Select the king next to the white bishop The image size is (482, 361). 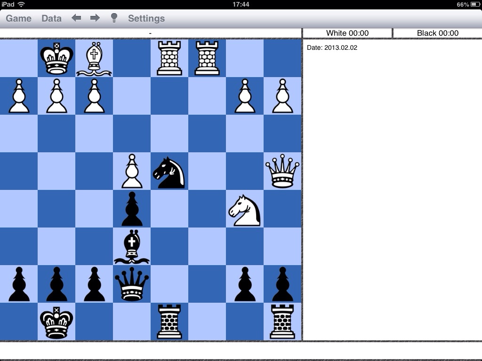point(56,58)
